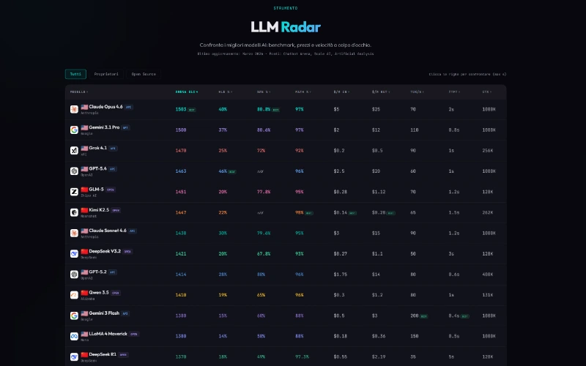
Task: Click the DeepSeek whale logo beside DeepSeek V3.2
Action: 74,253
